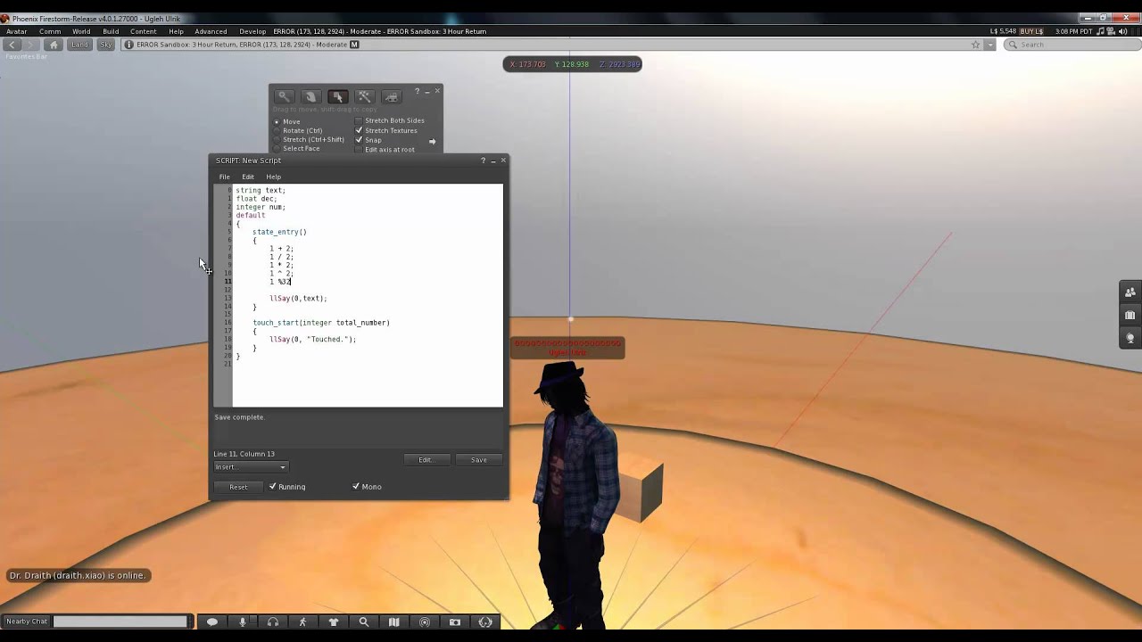Screen dimensions: 1142x642
Task: Select the Edit tool in build toolbar
Action: (x=337, y=96)
